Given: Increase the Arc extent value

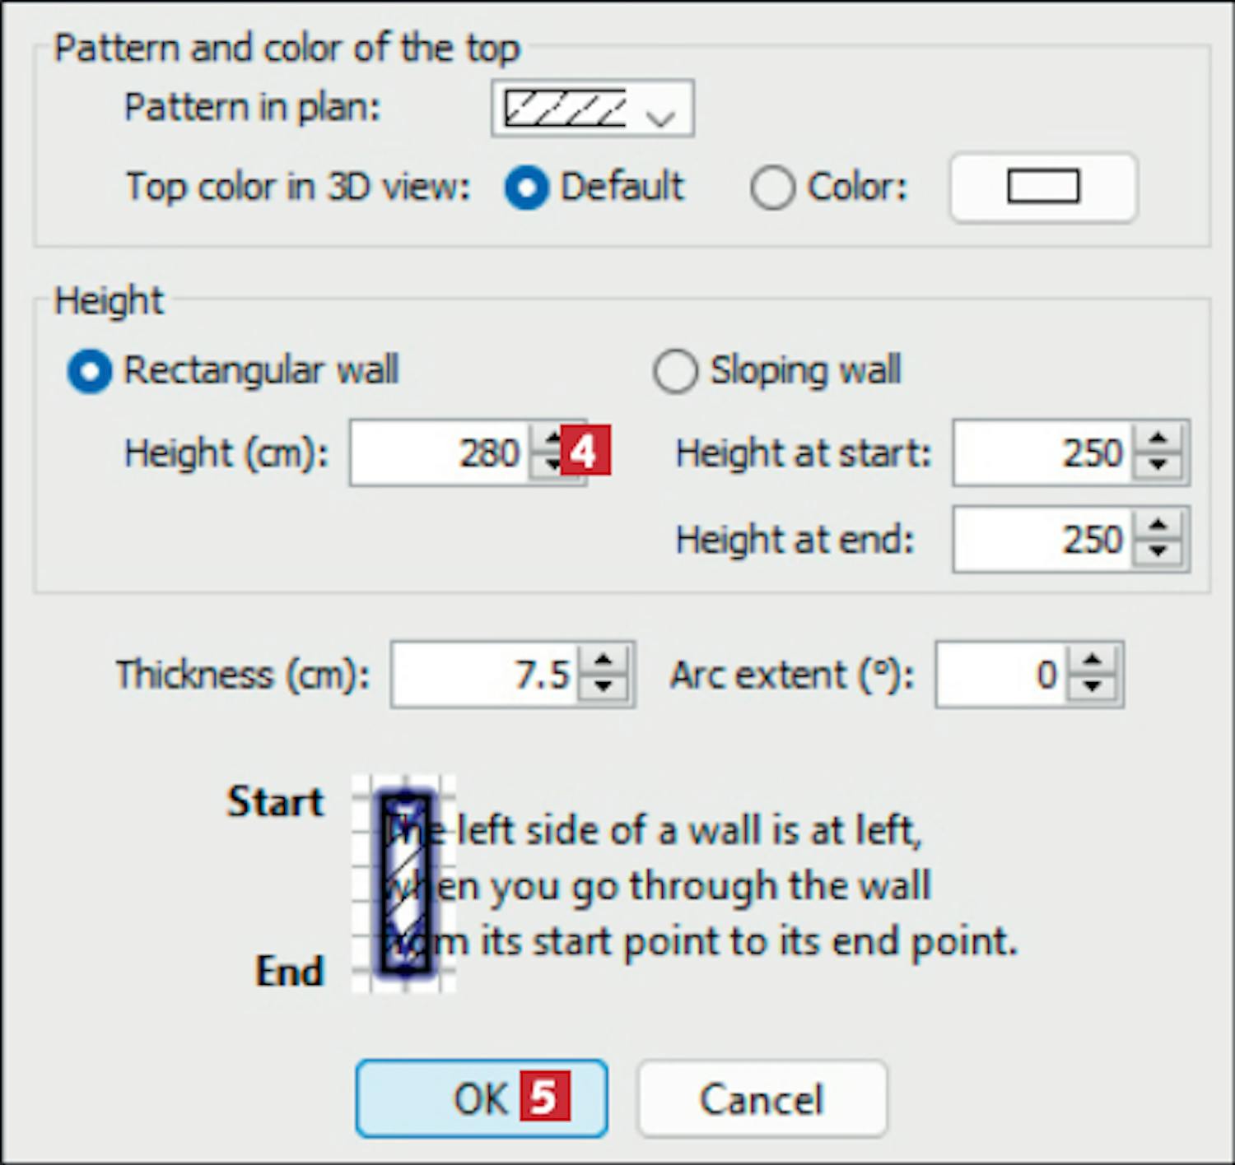Looking at the screenshot, I should tap(1093, 661).
